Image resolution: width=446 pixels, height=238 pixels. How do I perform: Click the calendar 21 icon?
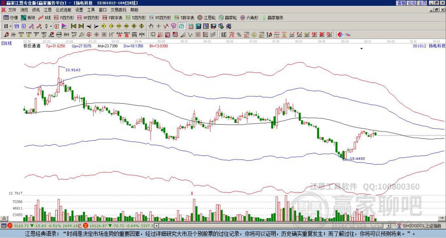(x=191, y=26)
